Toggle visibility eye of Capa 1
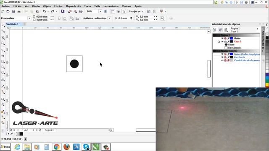The width and height of the screenshot is (269, 151). 222,42
